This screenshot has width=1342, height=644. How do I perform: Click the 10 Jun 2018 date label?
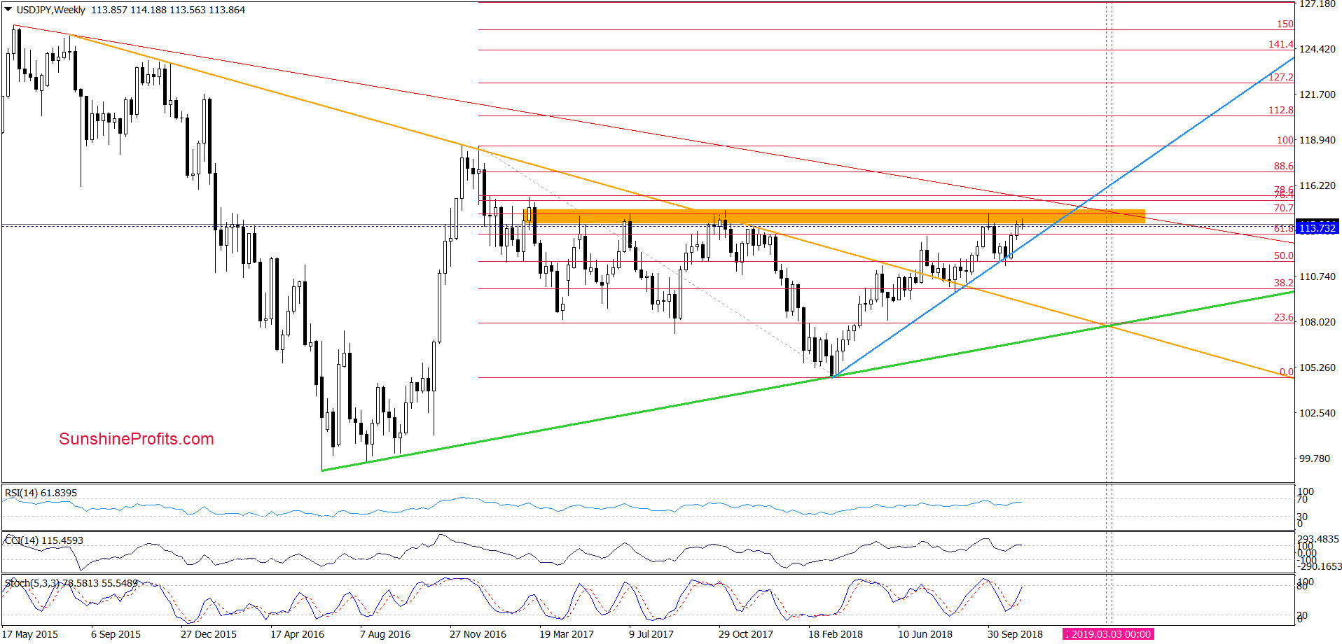tap(925, 634)
